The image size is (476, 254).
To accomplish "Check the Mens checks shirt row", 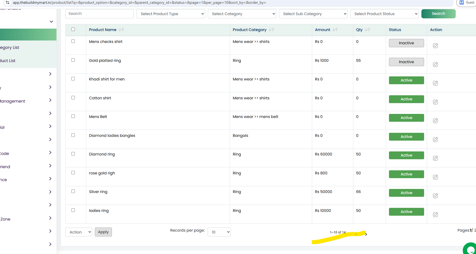I will tap(73, 41).
